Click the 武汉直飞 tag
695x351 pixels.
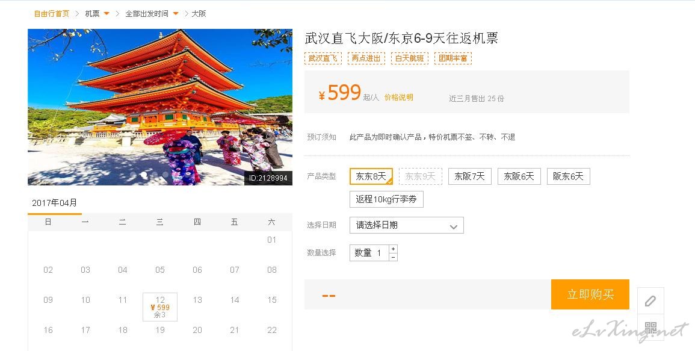323,58
